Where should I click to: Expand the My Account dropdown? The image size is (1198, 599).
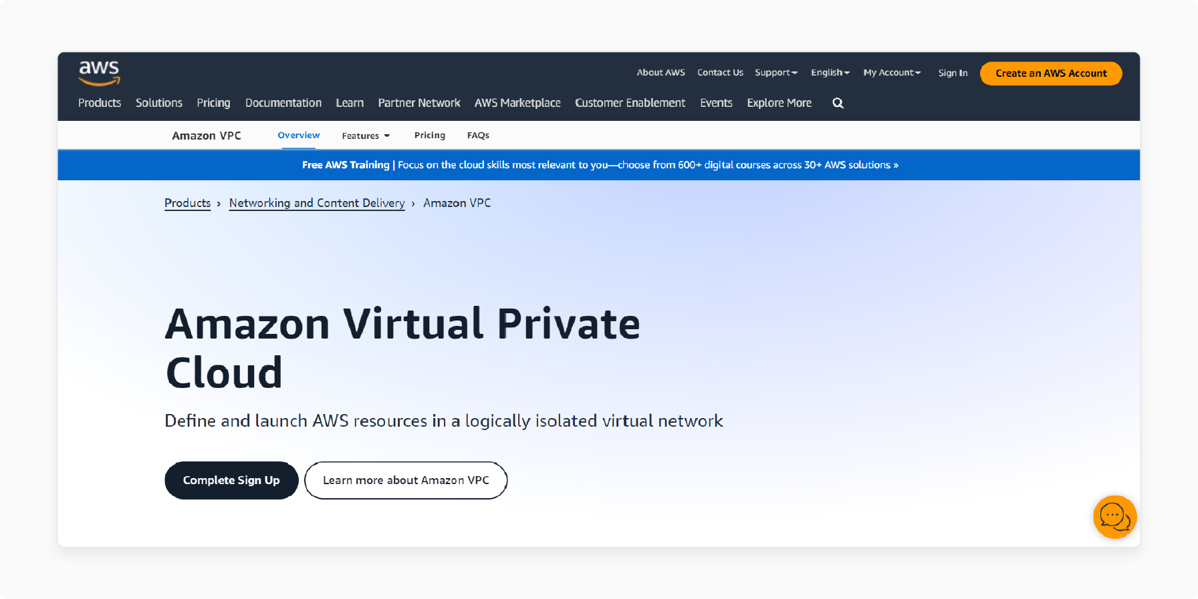click(x=892, y=73)
